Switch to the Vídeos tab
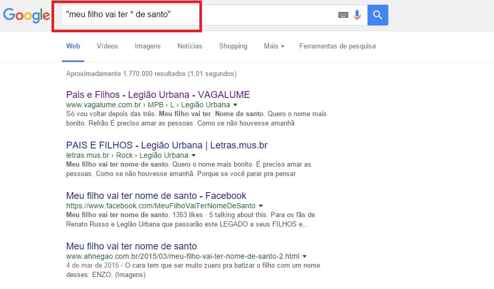The image size is (494, 289). click(x=107, y=46)
